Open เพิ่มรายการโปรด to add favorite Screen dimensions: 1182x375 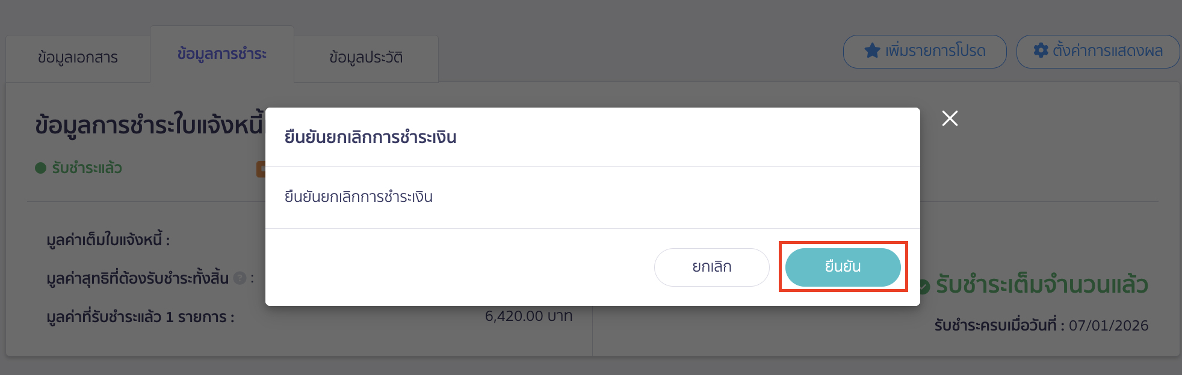[924, 52]
